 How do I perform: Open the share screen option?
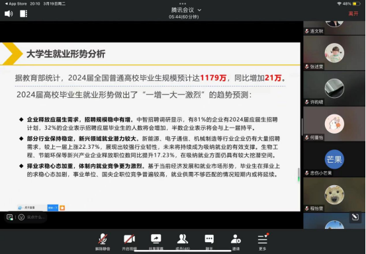(x=156, y=242)
